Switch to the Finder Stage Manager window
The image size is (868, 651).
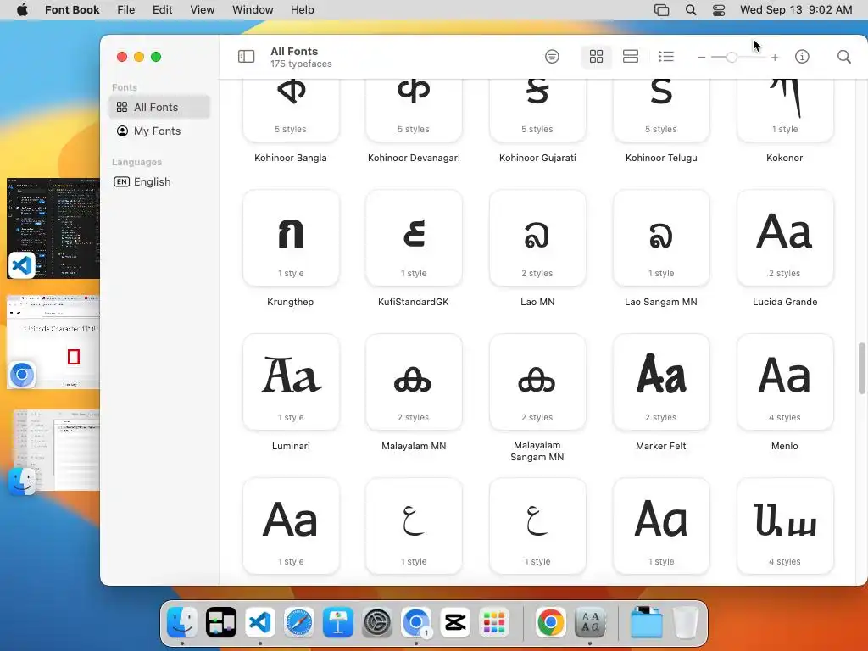(x=55, y=451)
